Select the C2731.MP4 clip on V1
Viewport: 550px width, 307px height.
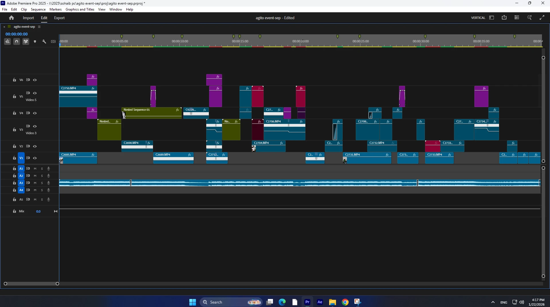367,158
